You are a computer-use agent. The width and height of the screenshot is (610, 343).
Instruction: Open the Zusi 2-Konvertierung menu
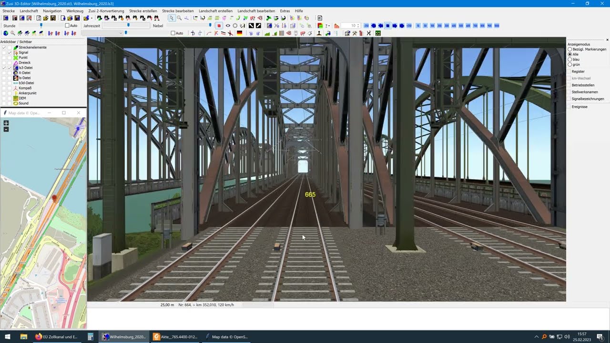(106, 10)
